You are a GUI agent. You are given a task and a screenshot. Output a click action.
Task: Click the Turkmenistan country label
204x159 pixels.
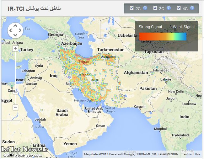111,50
